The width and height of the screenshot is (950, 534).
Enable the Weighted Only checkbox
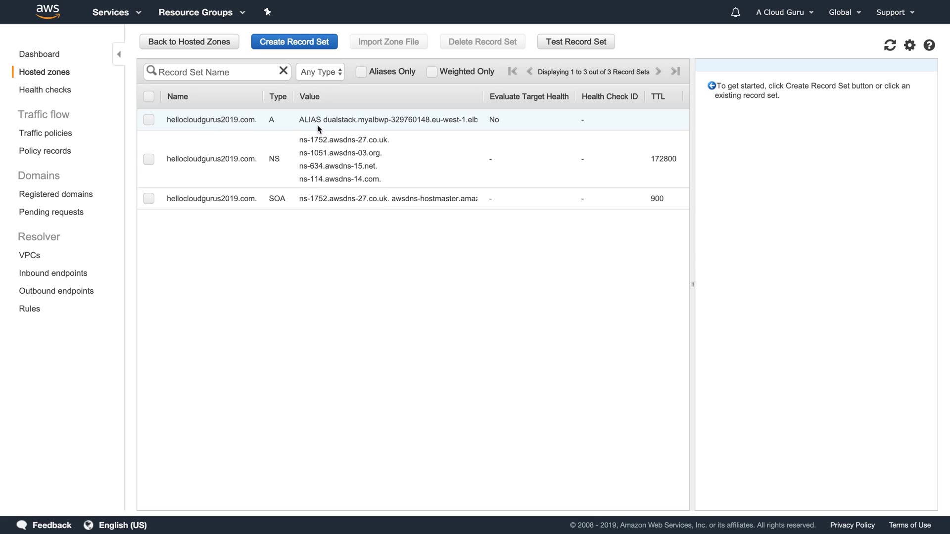tap(432, 72)
